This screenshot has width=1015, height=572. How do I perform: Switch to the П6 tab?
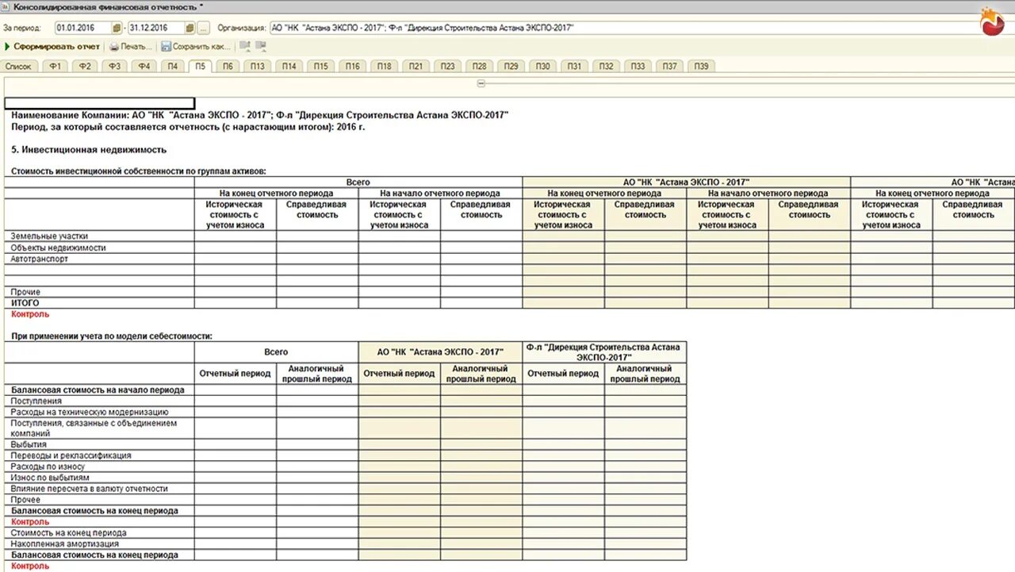[x=228, y=67]
